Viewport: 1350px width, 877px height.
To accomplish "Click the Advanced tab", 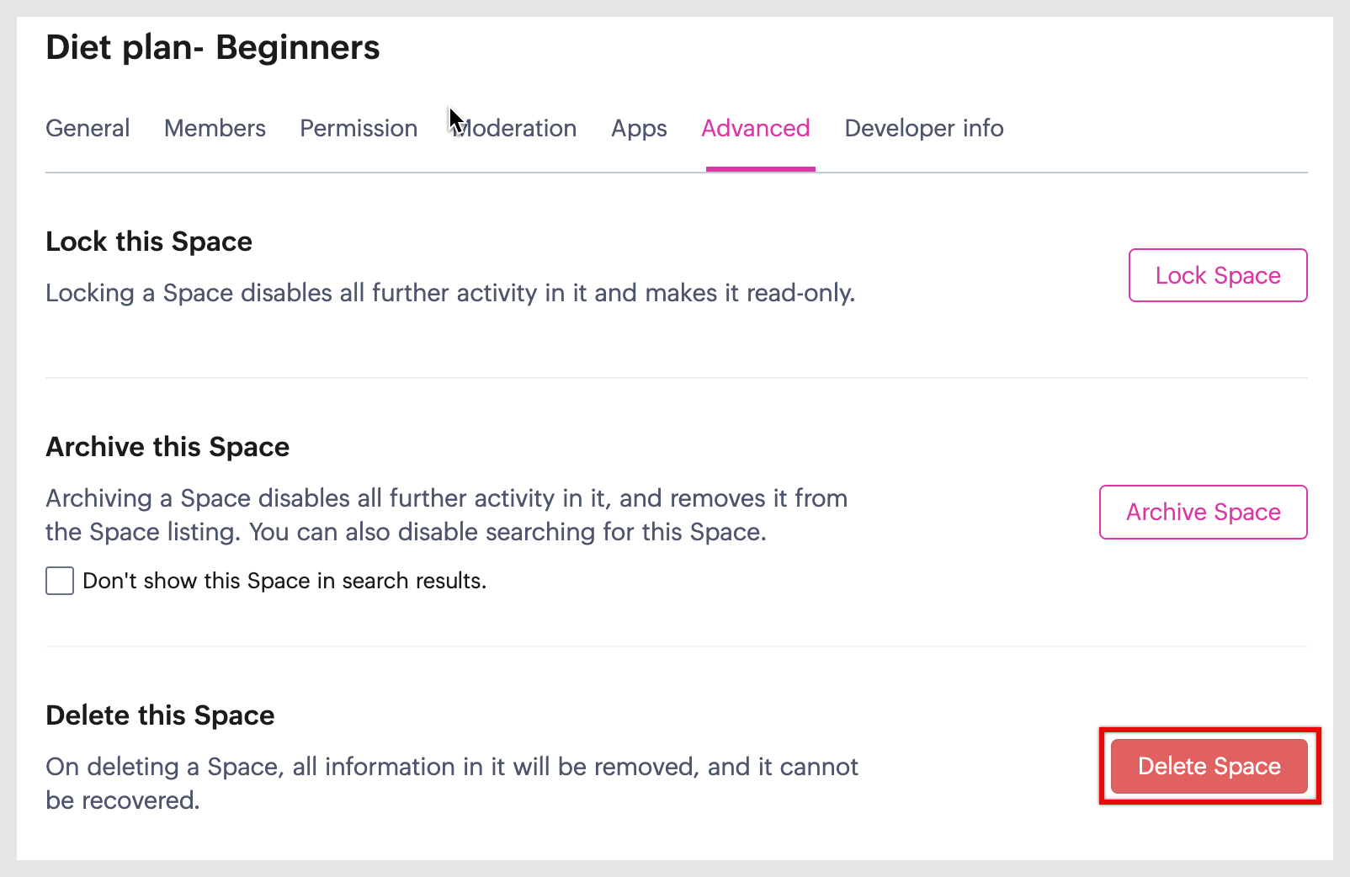I will tap(756, 128).
